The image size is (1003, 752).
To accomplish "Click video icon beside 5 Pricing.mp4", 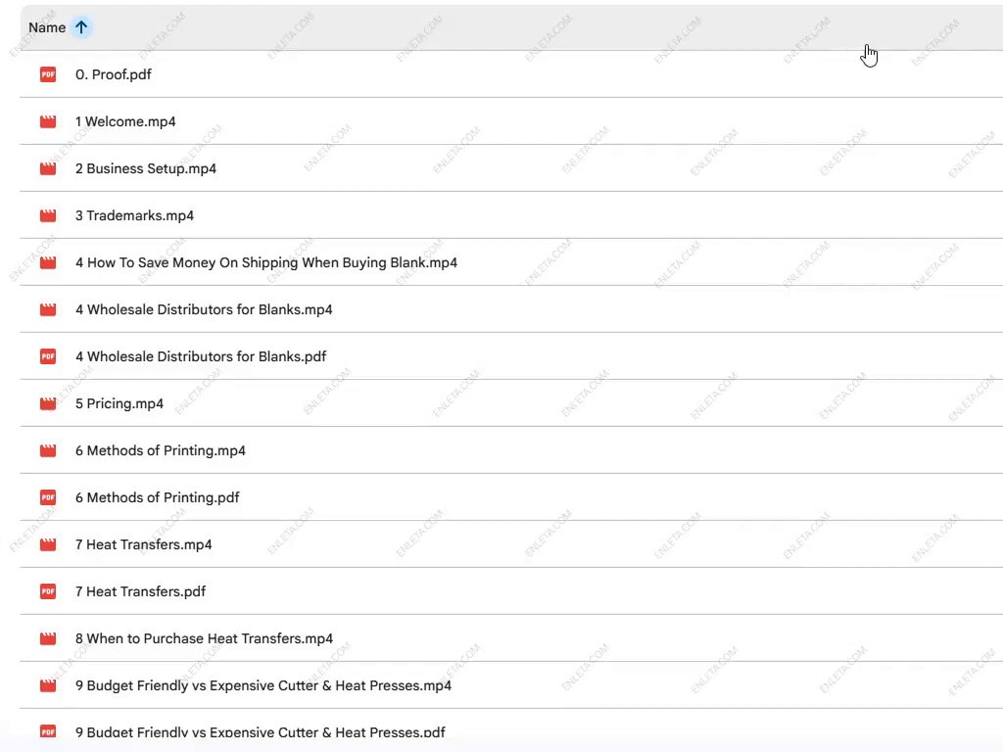I will click(x=48, y=403).
